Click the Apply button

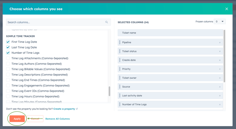pyautogui.click(x=17, y=119)
